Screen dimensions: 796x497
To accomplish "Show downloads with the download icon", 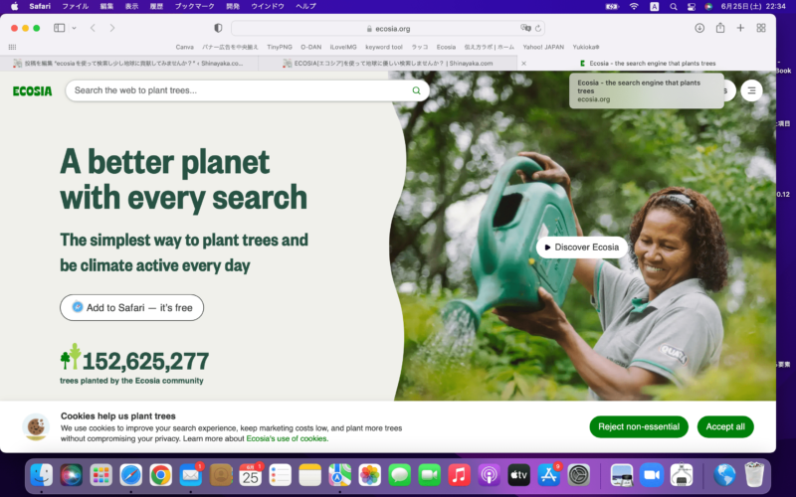I will (x=699, y=28).
